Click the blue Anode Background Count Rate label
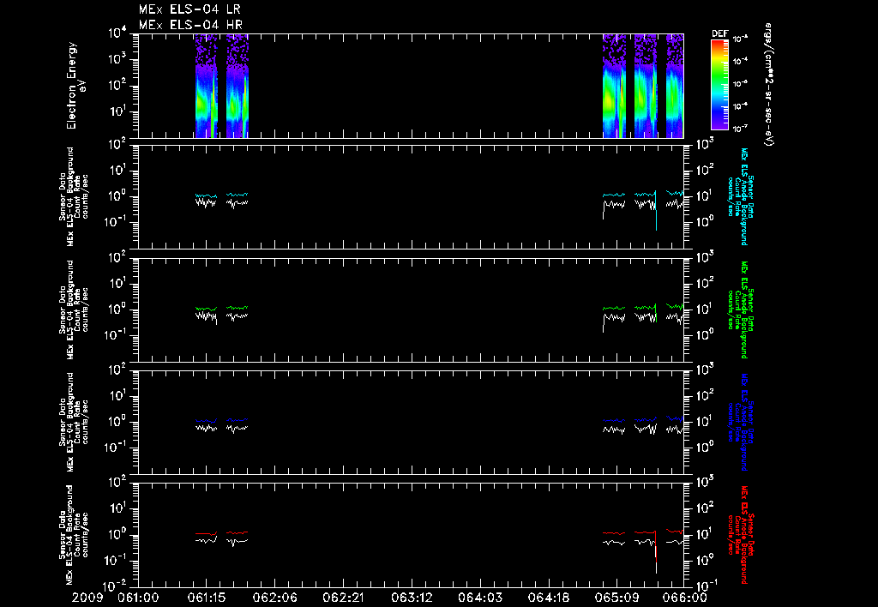This screenshot has height=607, width=878. coord(741,422)
